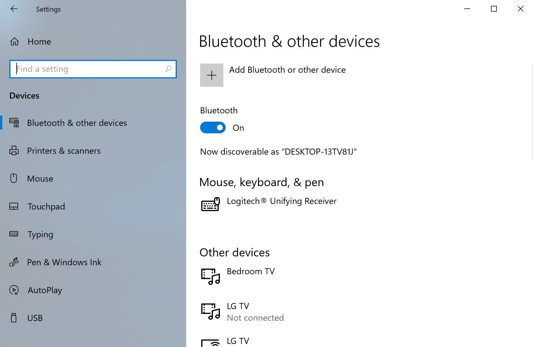Screen dimensions: 534x347
Task: Click the Printers & scanners printer icon
Action: [x=14, y=150]
